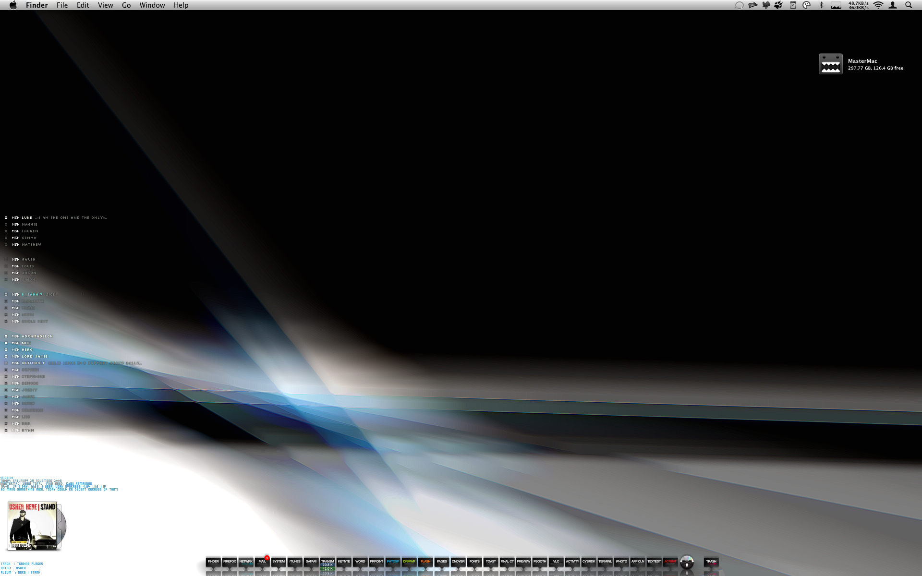
Task: Launch VLC media player dock icon
Action: 556,561
